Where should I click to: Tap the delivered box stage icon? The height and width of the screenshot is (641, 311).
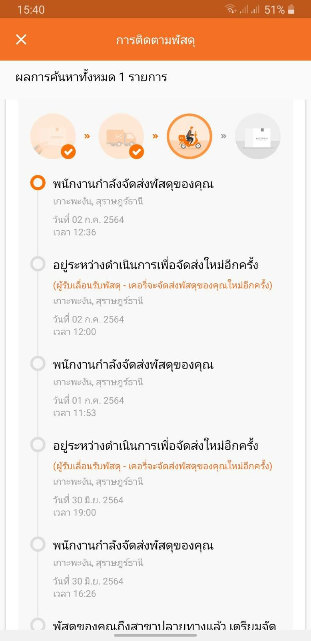coord(258,136)
